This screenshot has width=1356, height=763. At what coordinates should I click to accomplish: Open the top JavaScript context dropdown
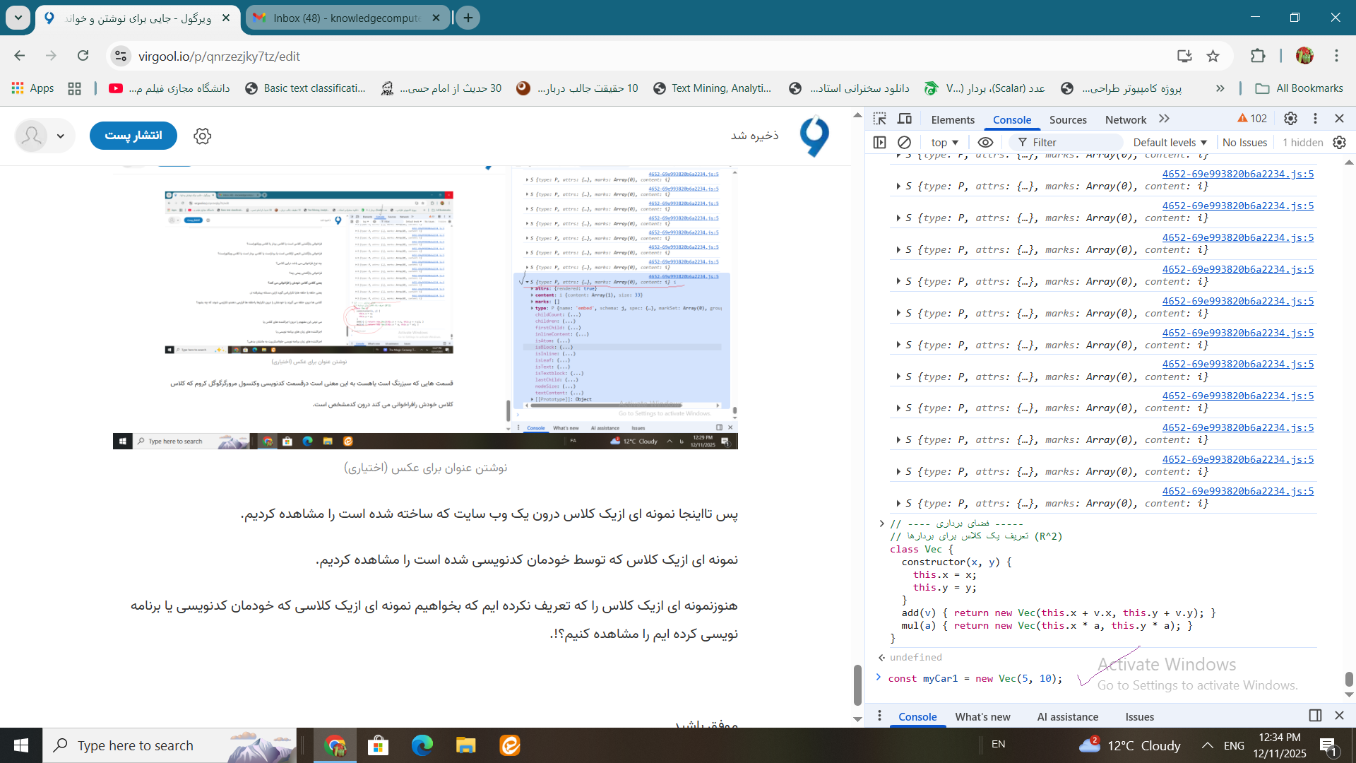[x=944, y=142]
